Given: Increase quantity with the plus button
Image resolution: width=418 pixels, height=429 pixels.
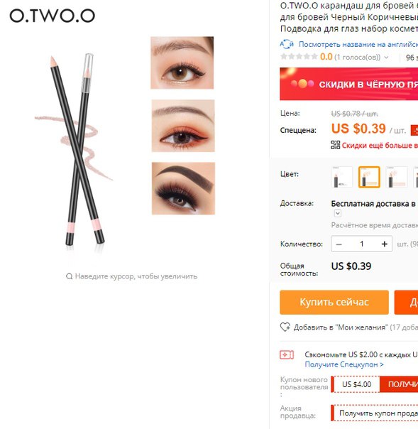Looking at the screenshot, I should [385, 244].
